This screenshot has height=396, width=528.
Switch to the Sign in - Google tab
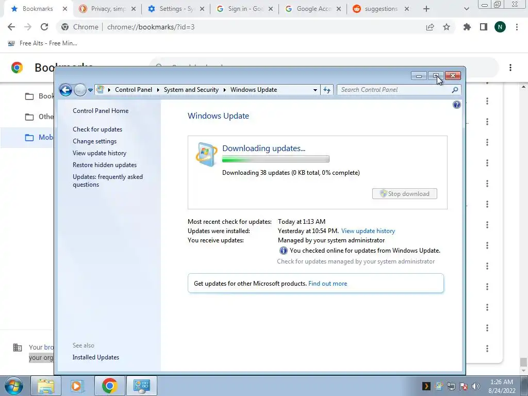pos(245,9)
